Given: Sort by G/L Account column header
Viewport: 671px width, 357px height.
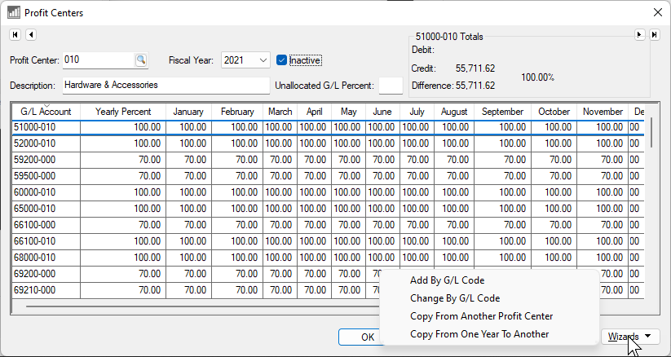Looking at the screenshot, I should point(46,112).
